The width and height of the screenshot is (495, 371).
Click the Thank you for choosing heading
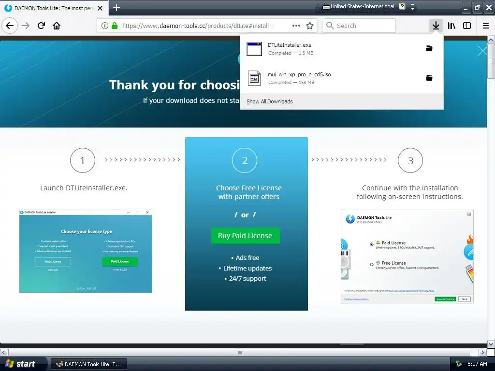click(174, 85)
